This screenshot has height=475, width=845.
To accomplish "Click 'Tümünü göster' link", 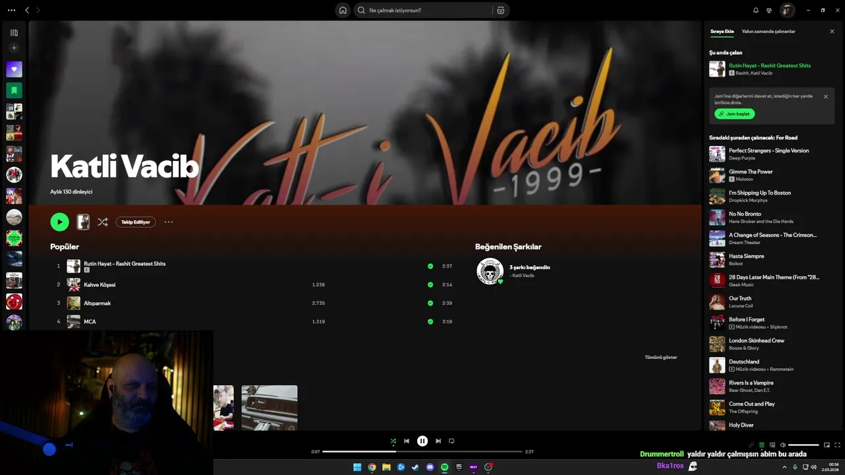I will pos(661,358).
